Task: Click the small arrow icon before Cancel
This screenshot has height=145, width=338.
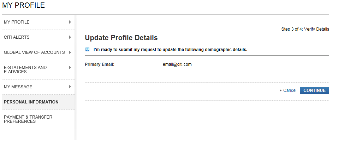Action: pyautogui.click(x=280, y=90)
